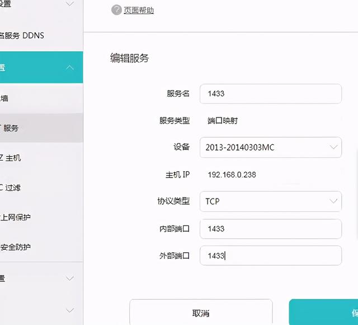Collapse the active teal section with up chevron
This screenshot has width=358, height=325.
(x=70, y=68)
